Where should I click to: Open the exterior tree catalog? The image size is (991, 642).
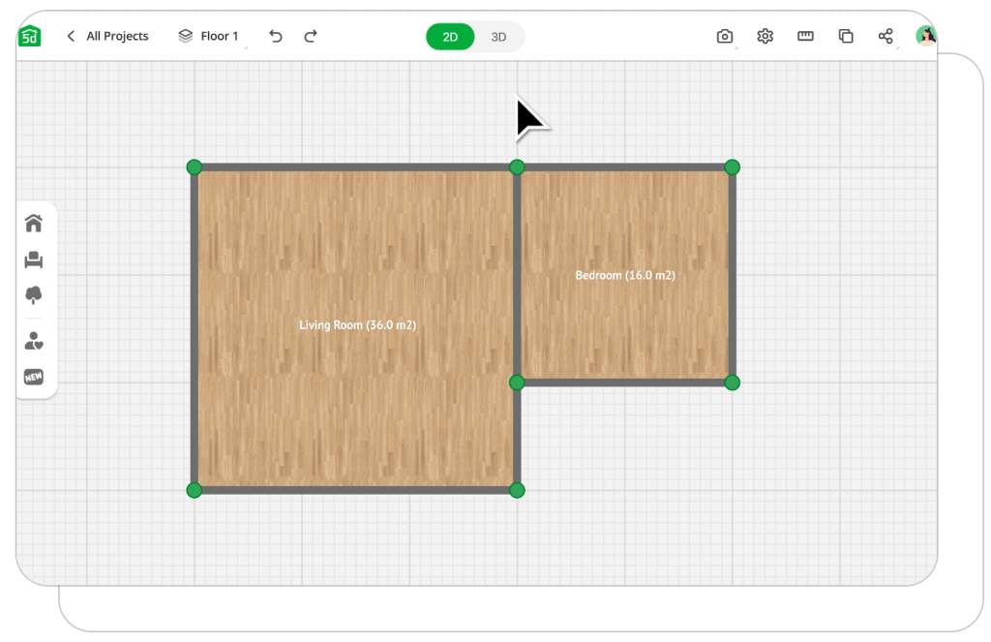tap(34, 295)
